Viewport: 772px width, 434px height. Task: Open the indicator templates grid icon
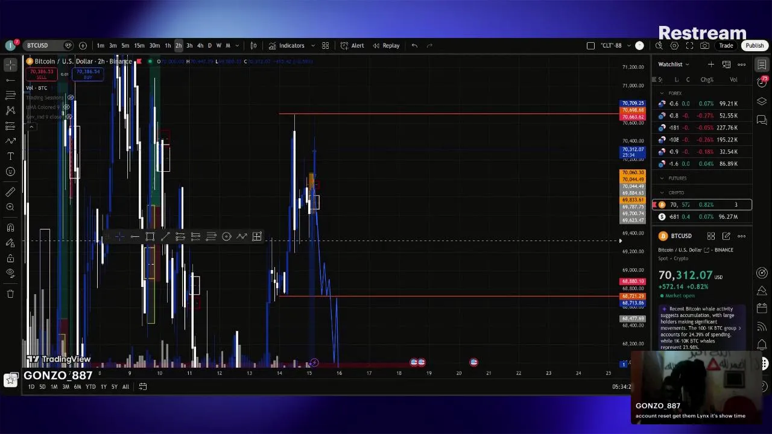pyautogui.click(x=325, y=45)
